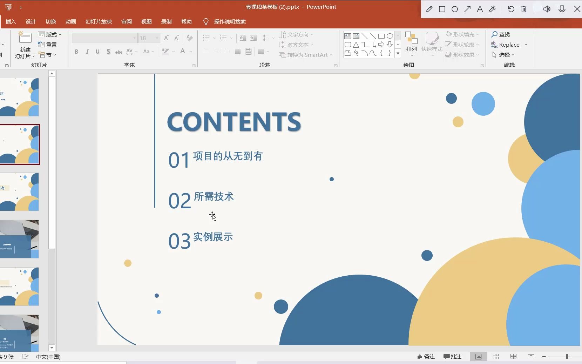
Task: Open the Design (设计) tab
Action: pyautogui.click(x=31, y=21)
